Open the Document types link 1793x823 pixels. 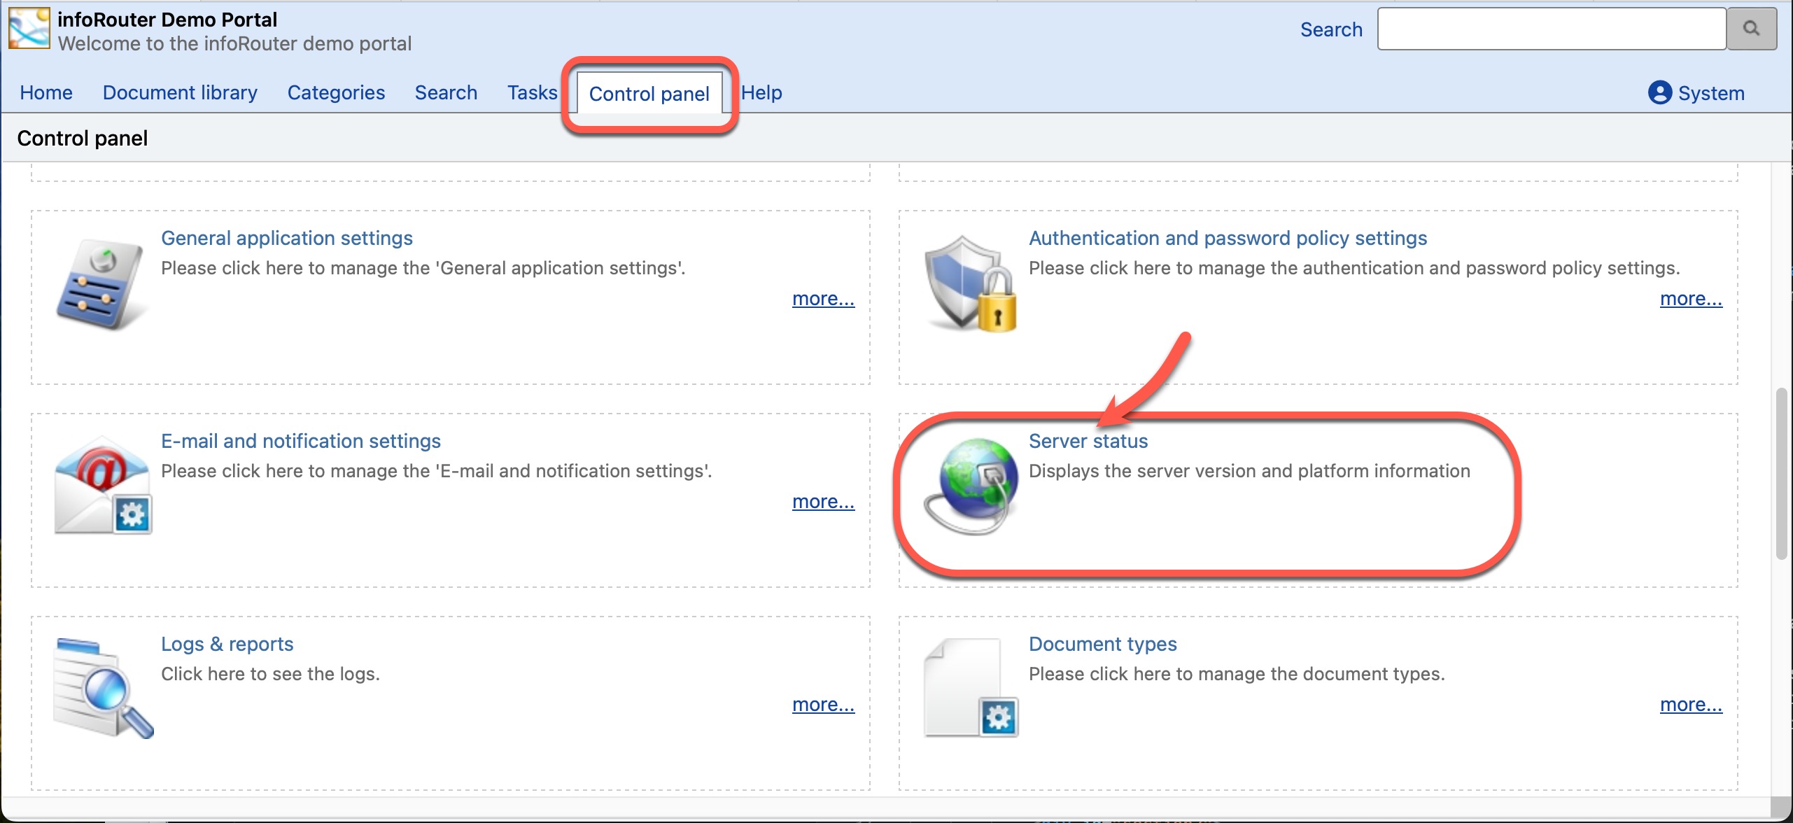click(x=1103, y=644)
